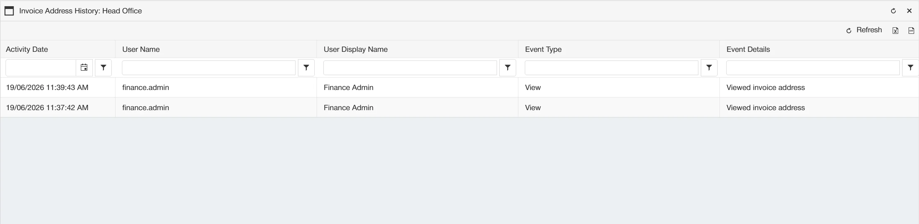Click finance.admin in the 11:39:43 AM row

(x=146, y=88)
